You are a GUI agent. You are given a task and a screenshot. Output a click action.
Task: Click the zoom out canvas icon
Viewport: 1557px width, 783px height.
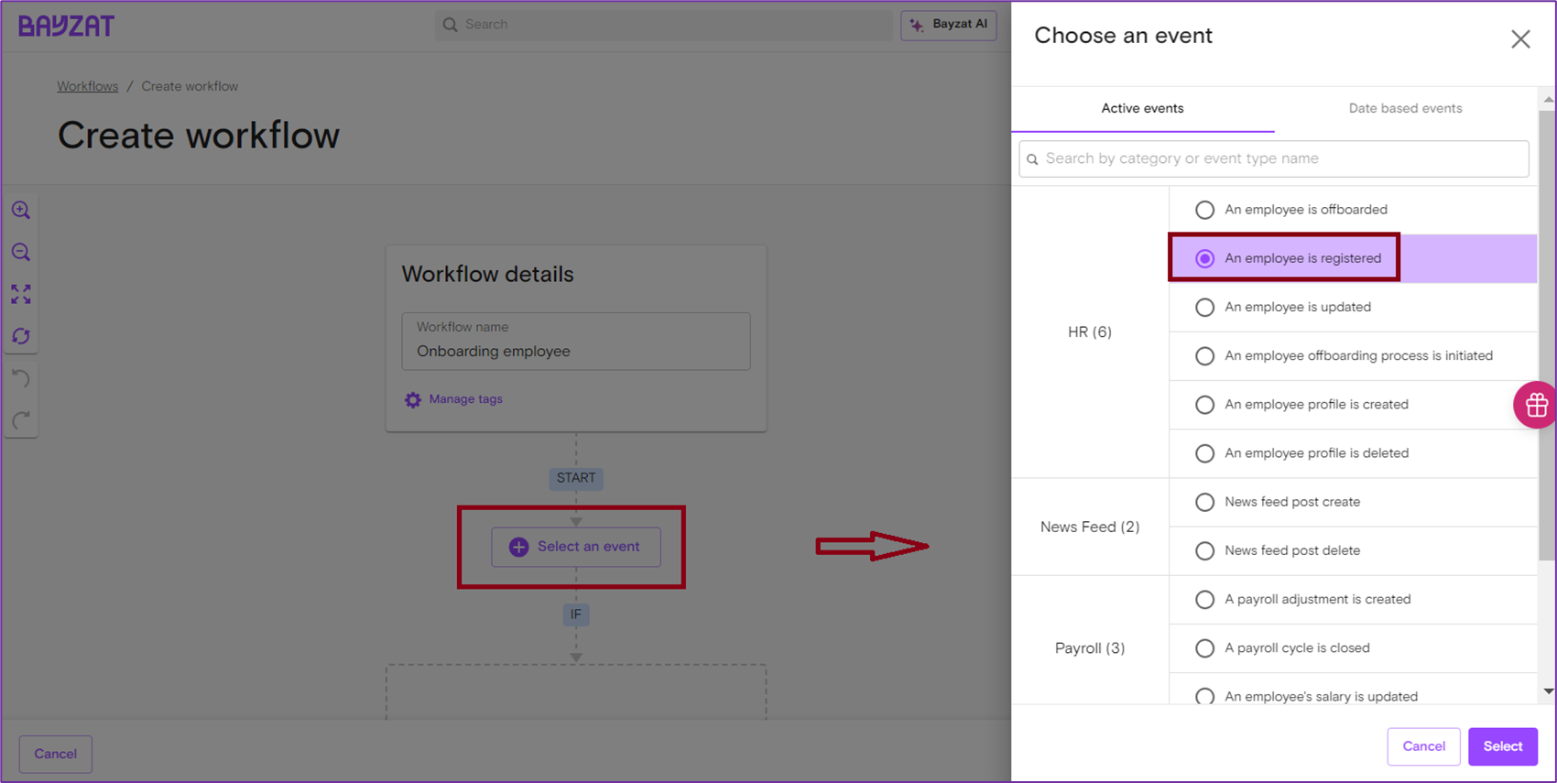tap(21, 253)
